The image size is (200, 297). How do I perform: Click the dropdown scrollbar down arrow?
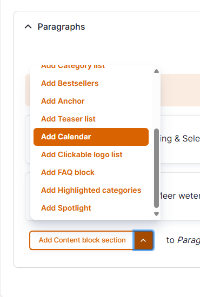pos(156,214)
